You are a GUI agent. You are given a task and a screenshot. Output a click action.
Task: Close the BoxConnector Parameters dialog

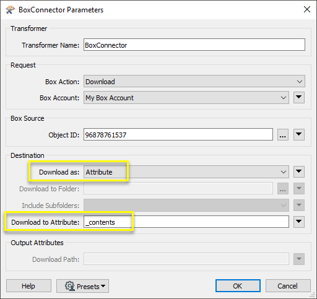tap(307, 9)
